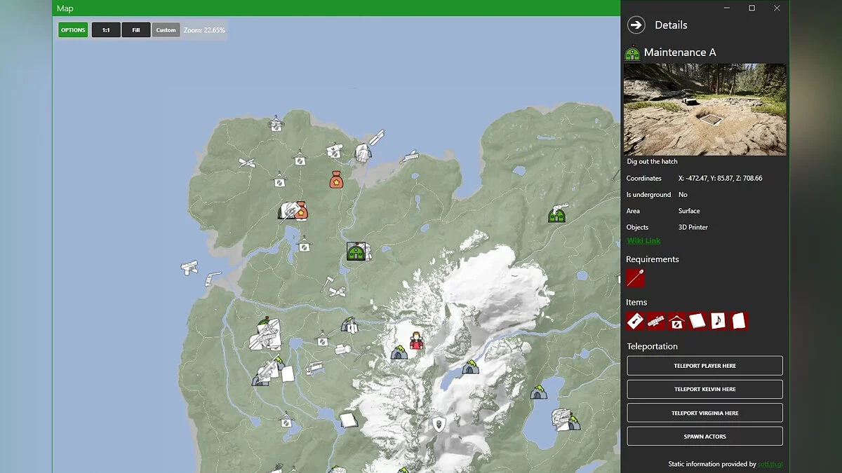
Task: Click the sheet music note item icon
Action: tap(718, 321)
